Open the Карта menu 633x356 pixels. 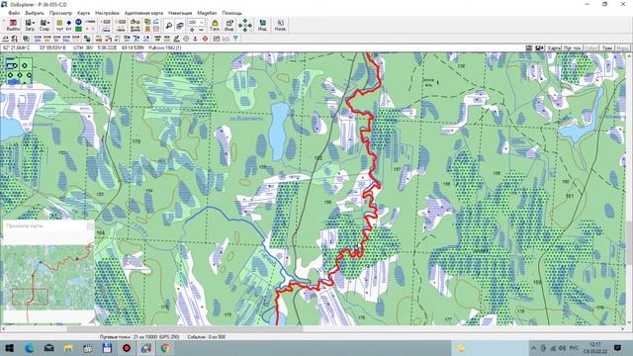[83, 13]
